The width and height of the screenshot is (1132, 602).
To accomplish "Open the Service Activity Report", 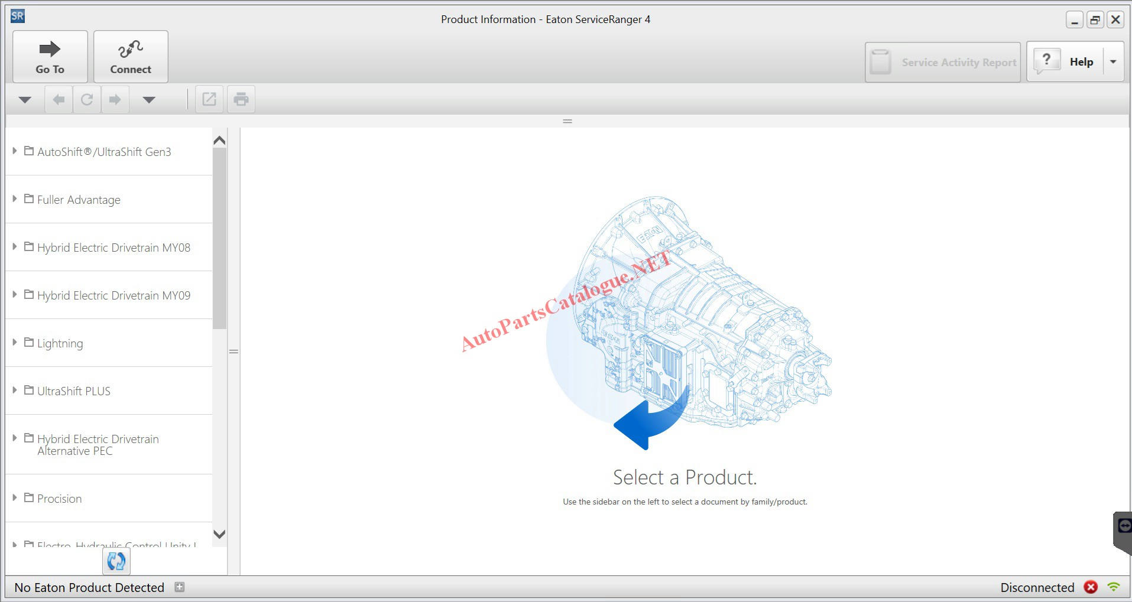I will [943, 62].
